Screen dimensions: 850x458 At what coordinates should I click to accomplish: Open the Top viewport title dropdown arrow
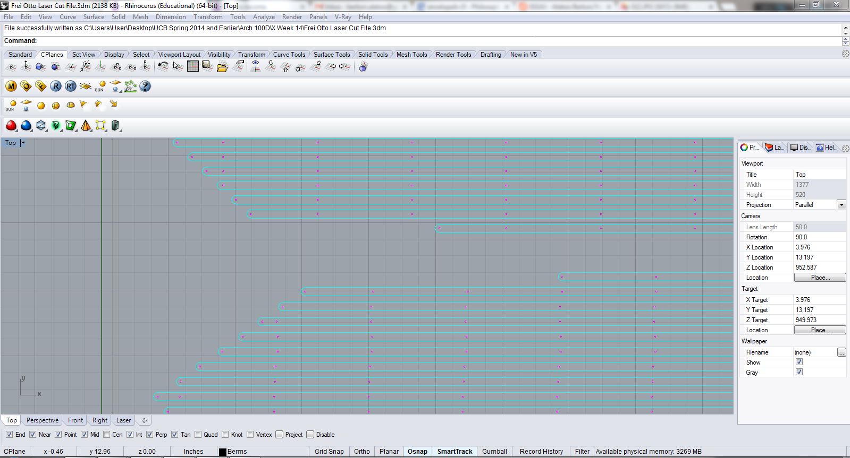(x=23, y=143)
